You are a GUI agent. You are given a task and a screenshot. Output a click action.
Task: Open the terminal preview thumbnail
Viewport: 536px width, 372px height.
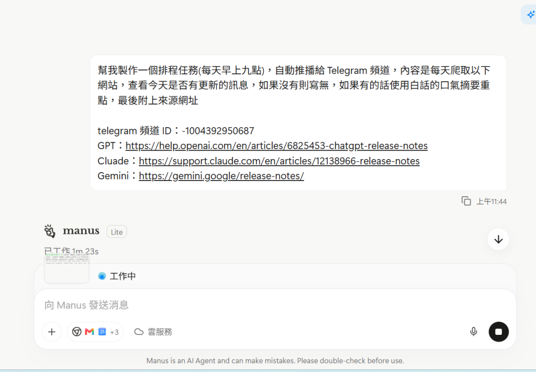click(x=66, y=268)
